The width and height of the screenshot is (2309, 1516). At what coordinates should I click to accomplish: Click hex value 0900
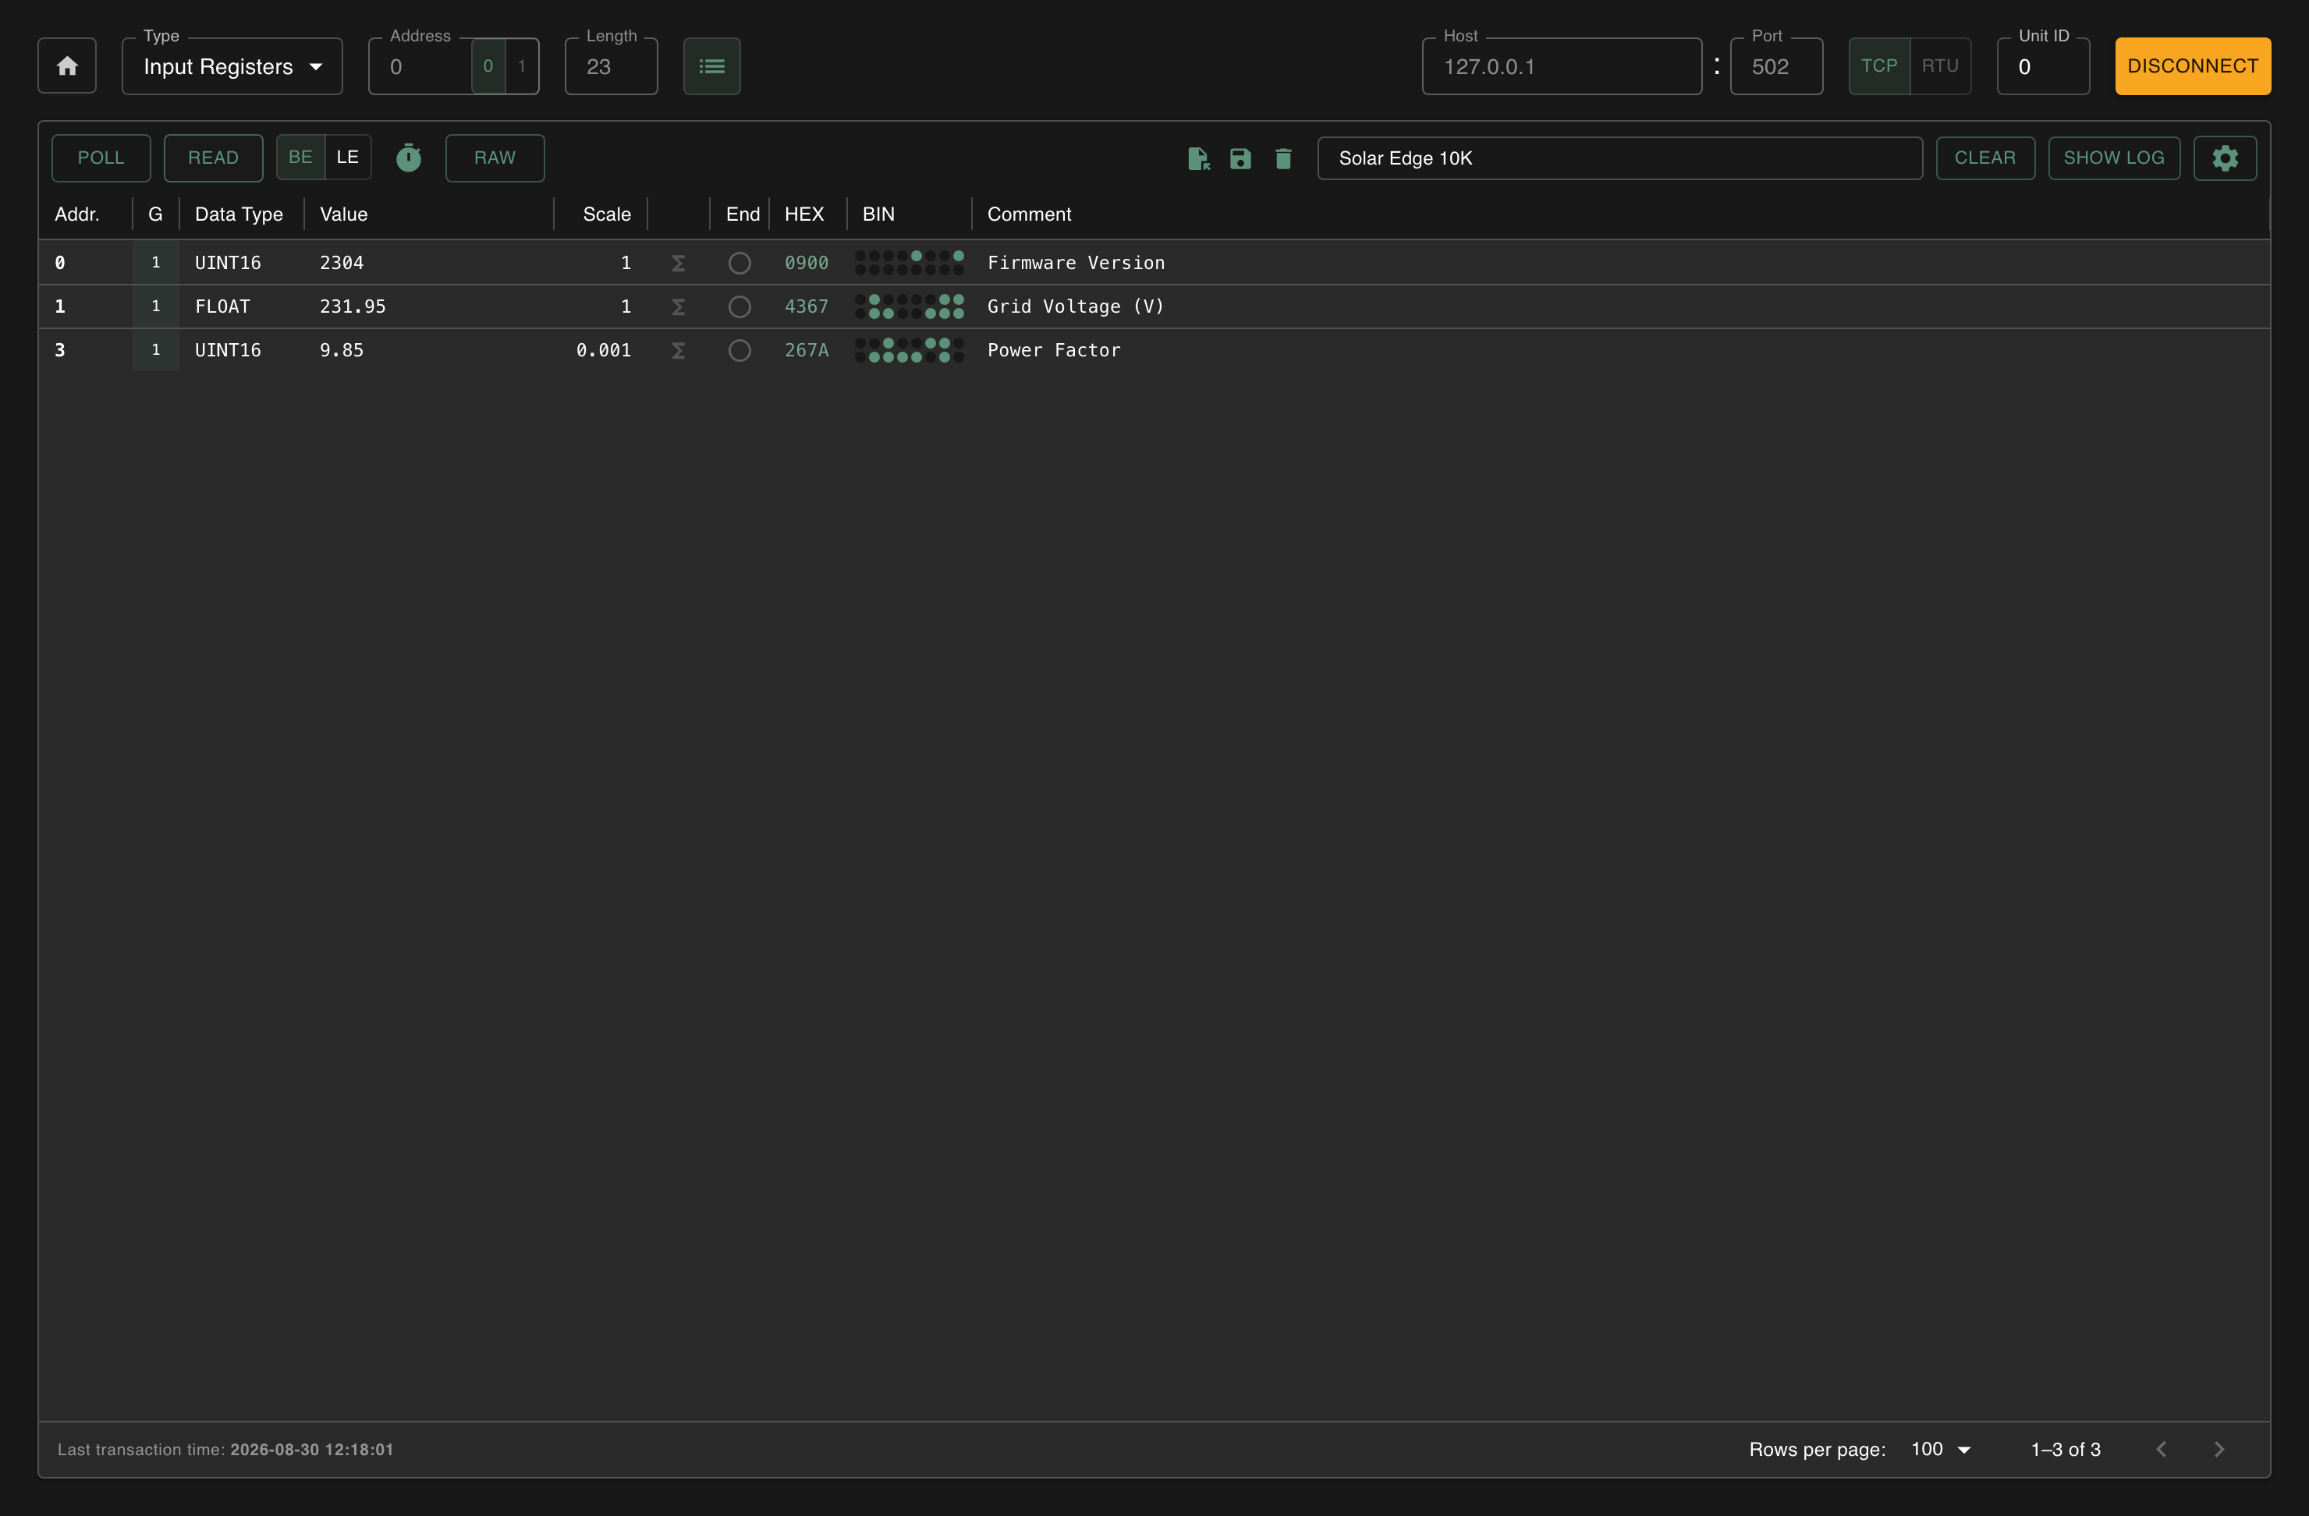point(807,263)
